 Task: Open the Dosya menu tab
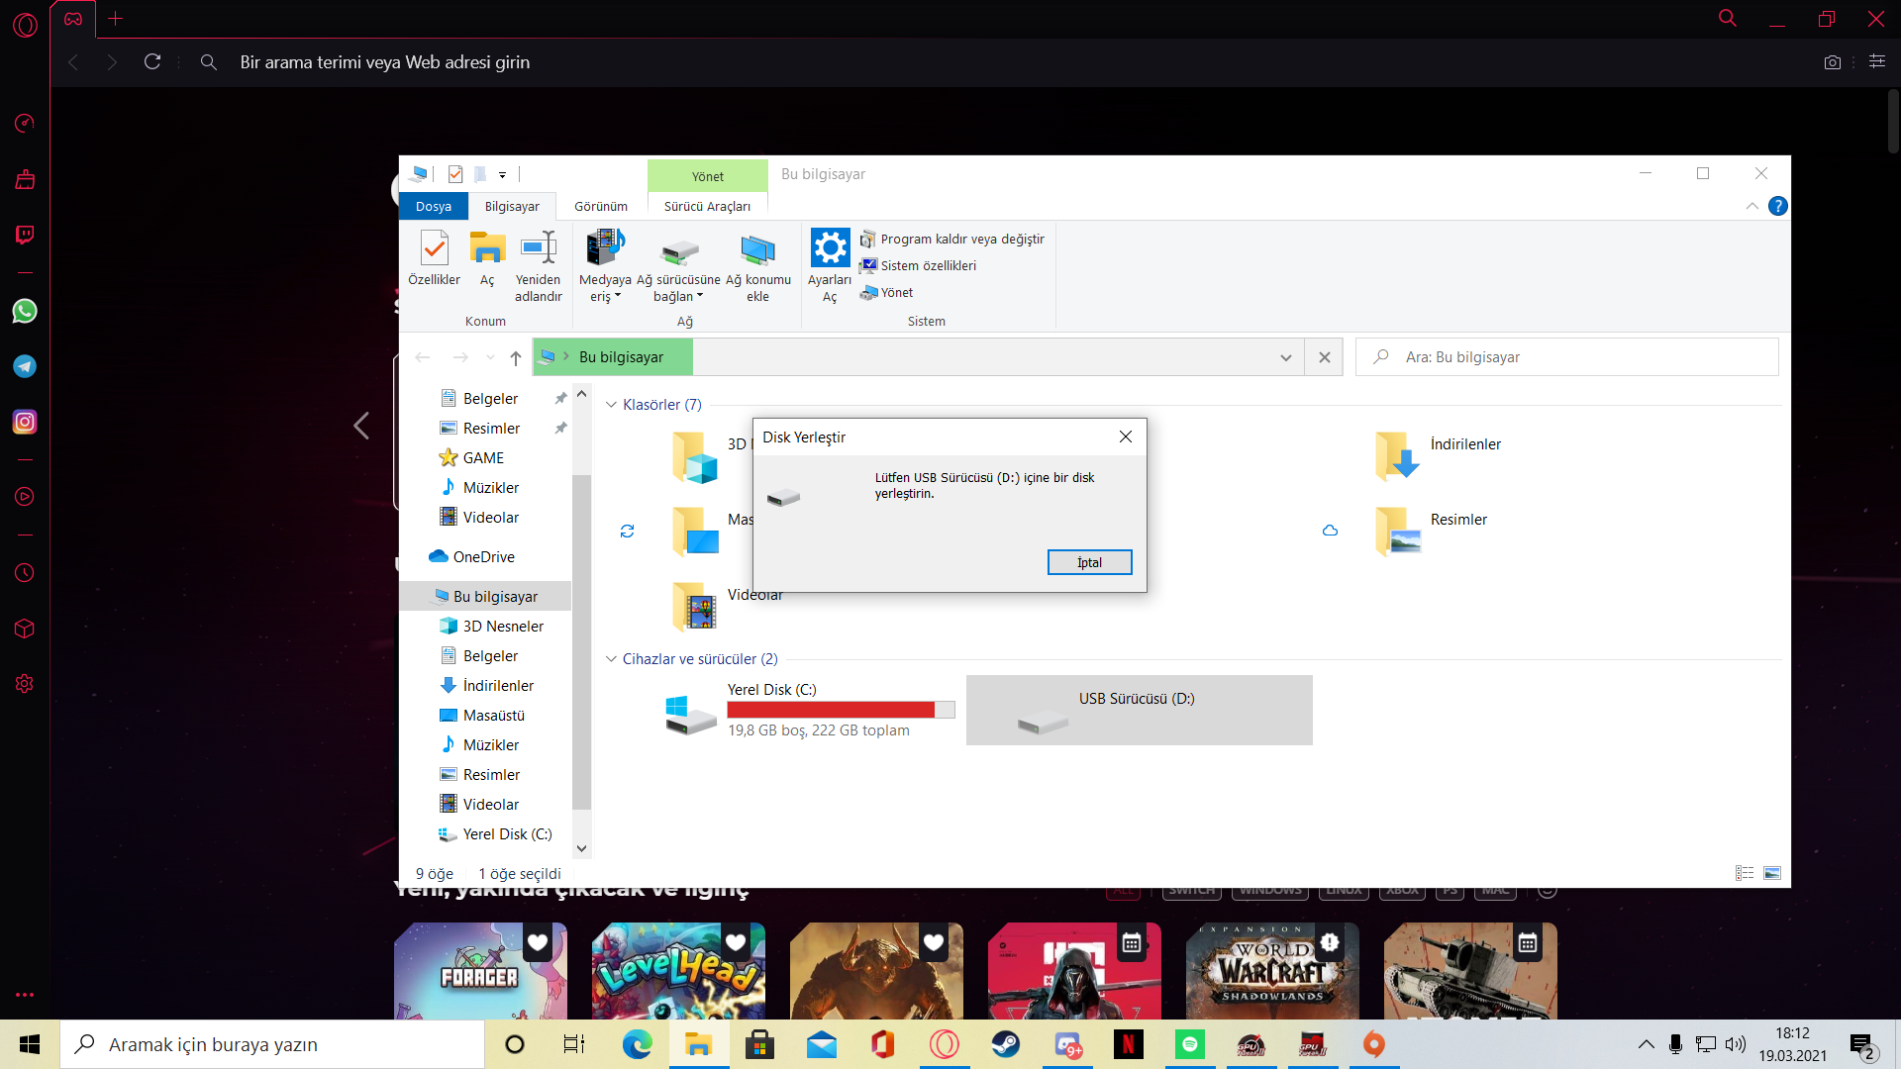coord(433,206)
